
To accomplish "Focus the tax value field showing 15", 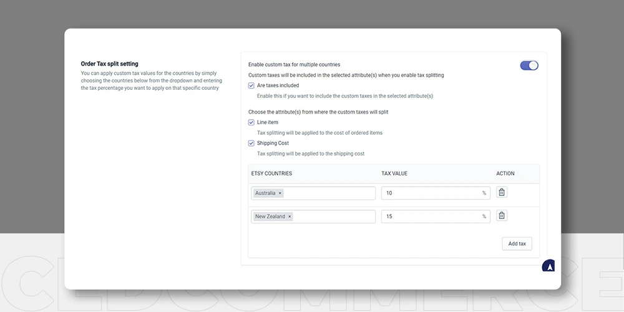I will click(436, 217).
